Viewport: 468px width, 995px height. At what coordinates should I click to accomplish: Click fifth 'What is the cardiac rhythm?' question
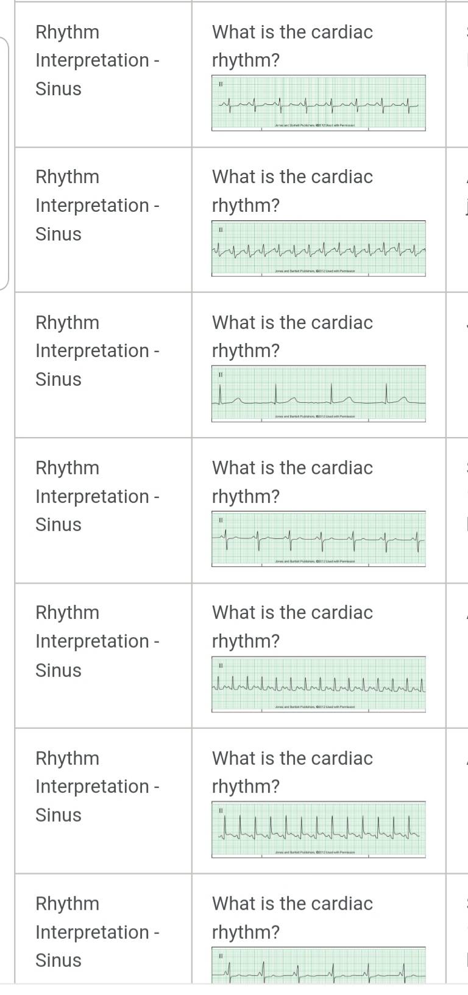[292, 627]
